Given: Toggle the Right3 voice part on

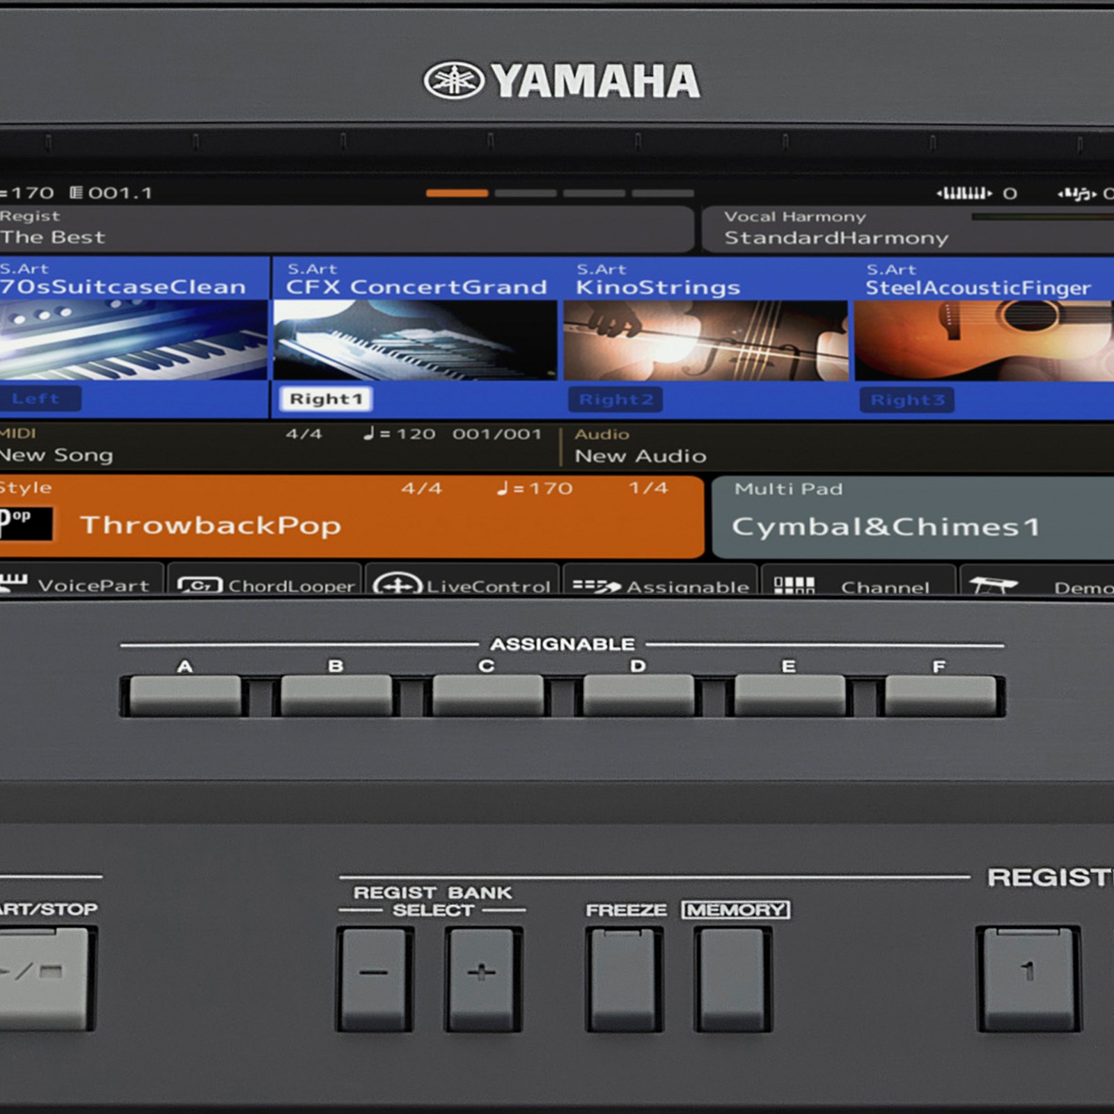Looking at the screenshot, I should pos(905,398).
